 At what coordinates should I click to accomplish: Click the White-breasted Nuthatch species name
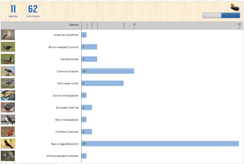point(62,156)
